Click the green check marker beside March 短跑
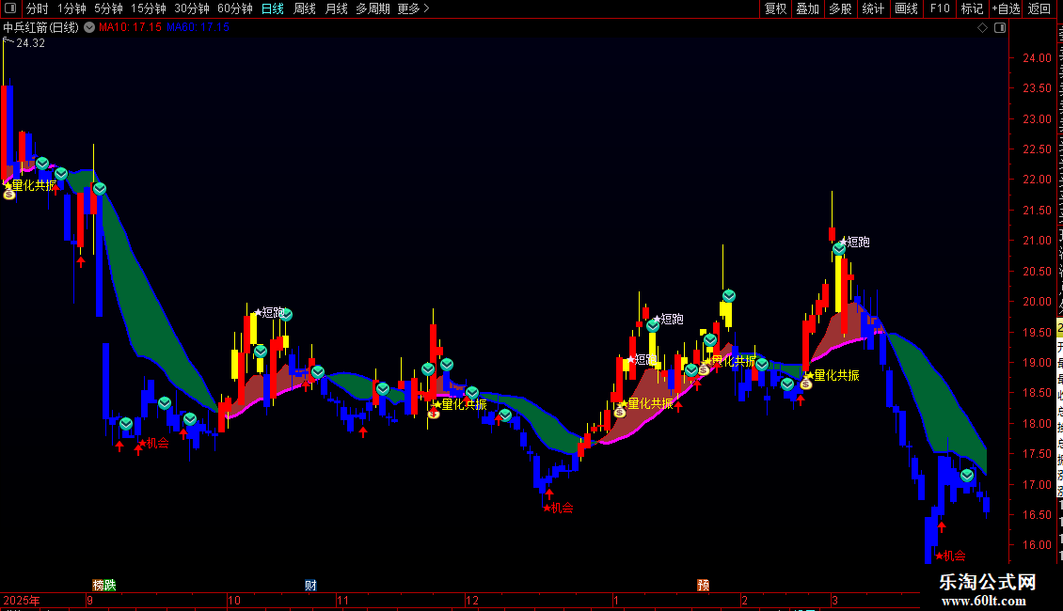Viewport: 1063px width, 611px height. click(839, 249)
